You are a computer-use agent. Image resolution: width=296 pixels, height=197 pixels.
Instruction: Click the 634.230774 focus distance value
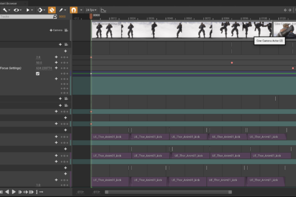(44, 68)
